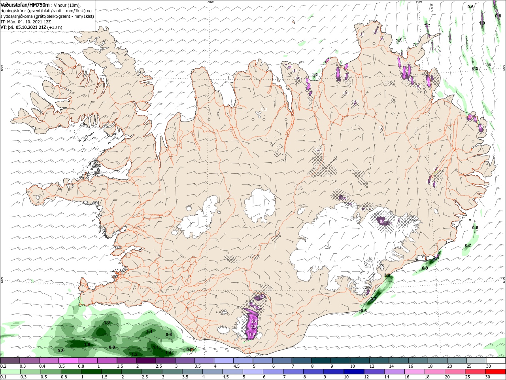506x380 pixels.
Task: Select the deep blue 10 mm rain swatch
Action: click(353, 372)
